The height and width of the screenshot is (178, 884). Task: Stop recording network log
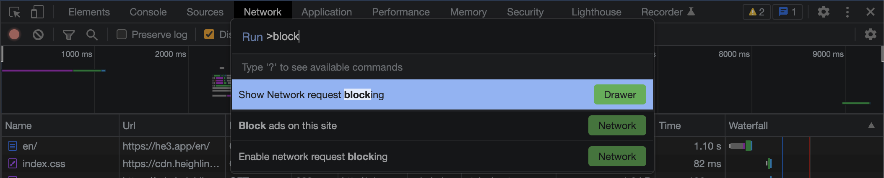(14, 34)
